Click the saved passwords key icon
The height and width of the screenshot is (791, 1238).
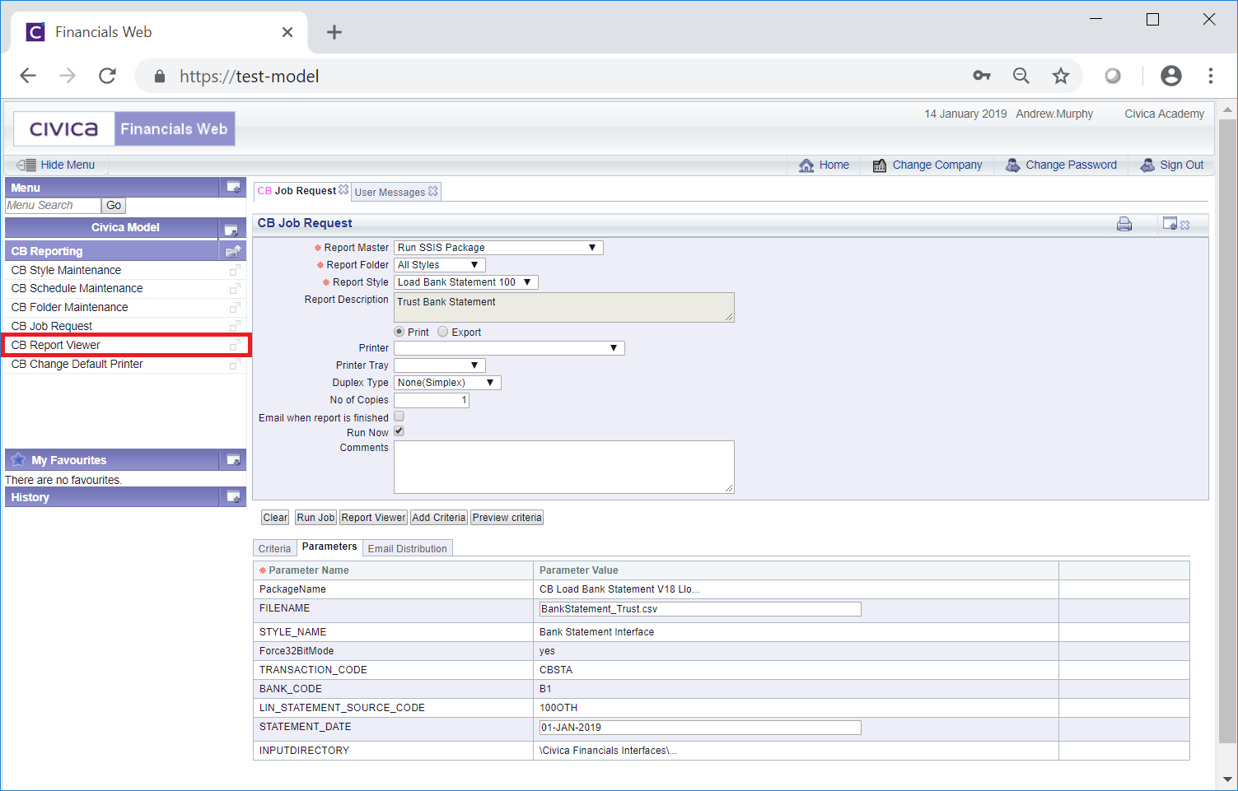[x=982, y=76]
